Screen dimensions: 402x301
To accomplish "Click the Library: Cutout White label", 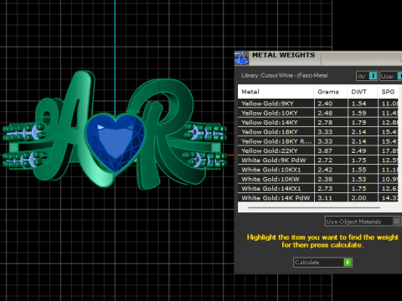I will [x=284, y=75].
